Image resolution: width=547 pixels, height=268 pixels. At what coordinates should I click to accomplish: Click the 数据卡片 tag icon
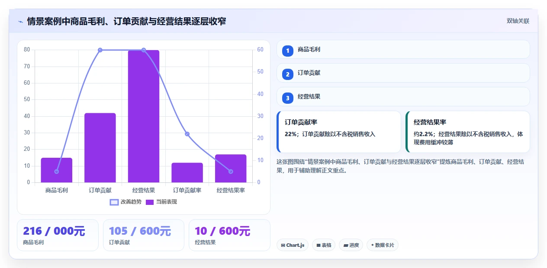[372, 245]
